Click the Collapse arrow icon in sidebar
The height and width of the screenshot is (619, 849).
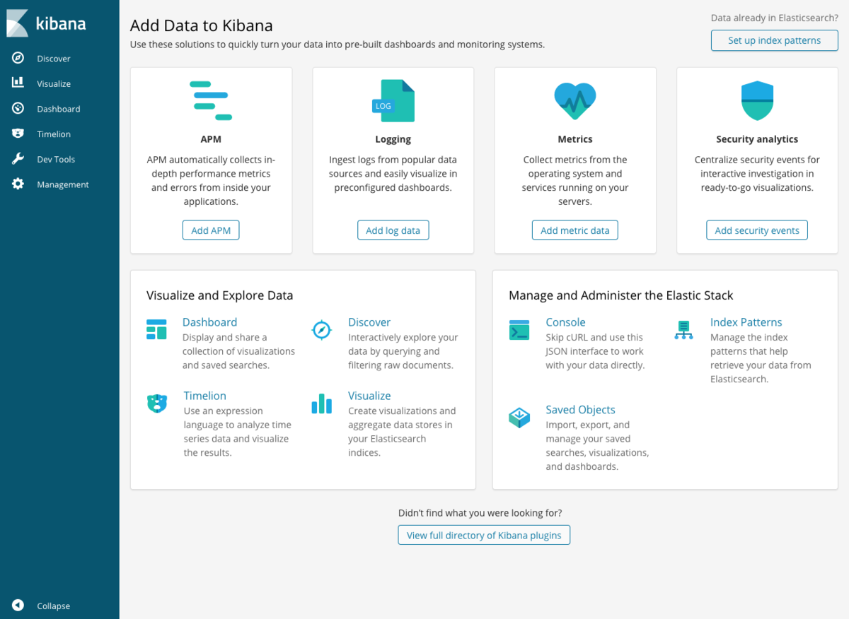pos(18,606)
